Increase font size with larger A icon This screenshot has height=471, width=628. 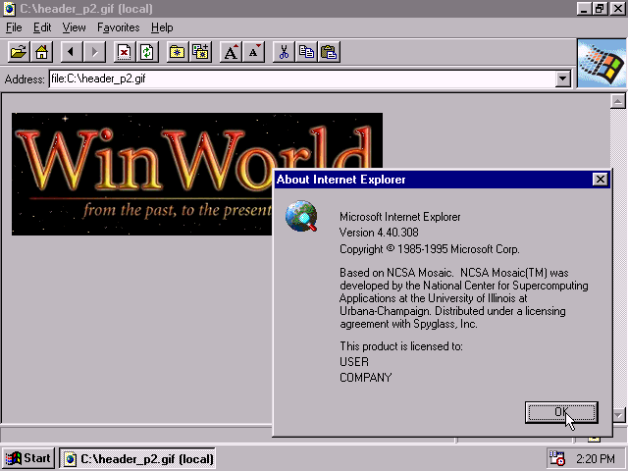tap(231, 52)
